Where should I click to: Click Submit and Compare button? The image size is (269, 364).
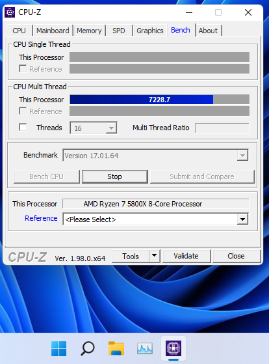tap(202, 176)
